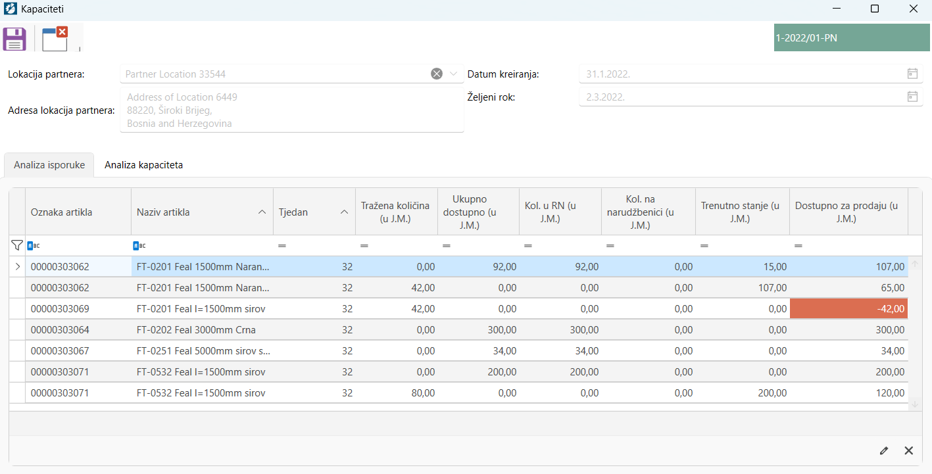
Task: Click the funnel filter icon in the grid
Action: [x=17, y=245]
